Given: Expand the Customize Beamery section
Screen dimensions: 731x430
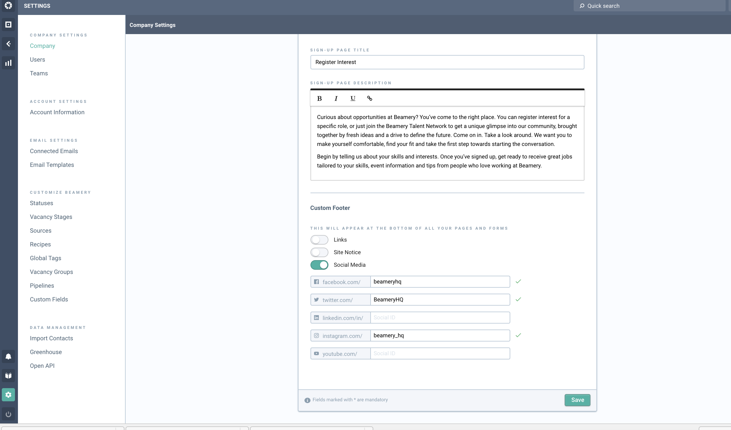Looking at the screenshot, I should pos(60,192).
